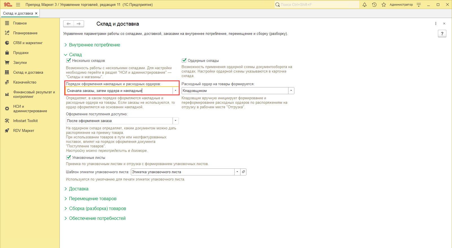
Task: Click the search magnifier icon
Action: tap(277, 4)
